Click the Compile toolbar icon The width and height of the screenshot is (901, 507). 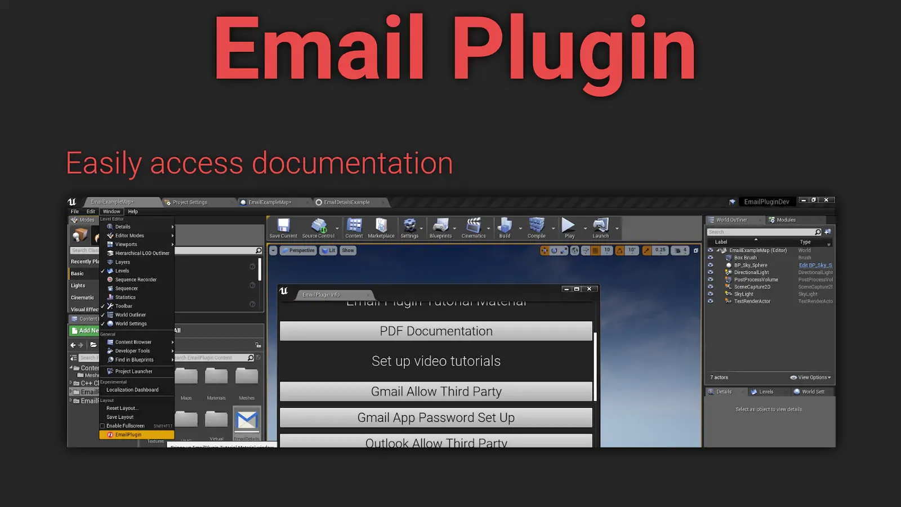tap(537, 225)
